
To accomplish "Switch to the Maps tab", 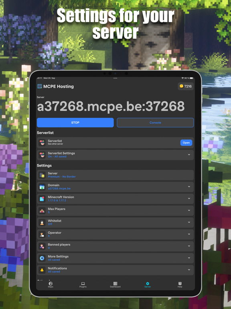I will click(x=51, y=284).
